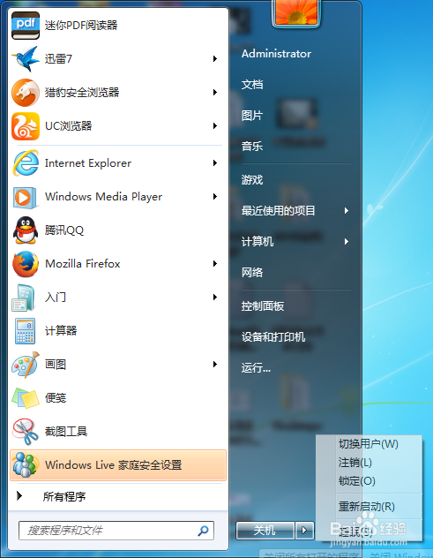Click the 截图工具 program label
Viewport: 433px width, 558px height.
point(66,432)
